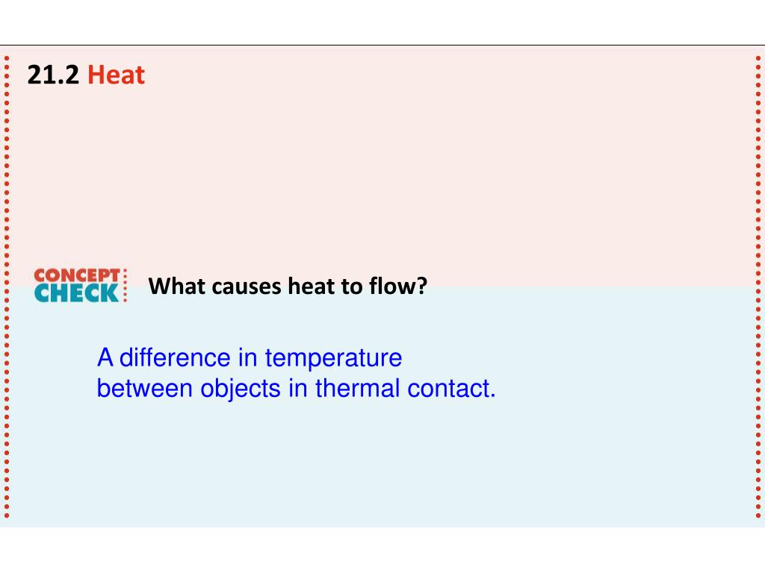Click the word temperature in blue answer

pos(334,360)
